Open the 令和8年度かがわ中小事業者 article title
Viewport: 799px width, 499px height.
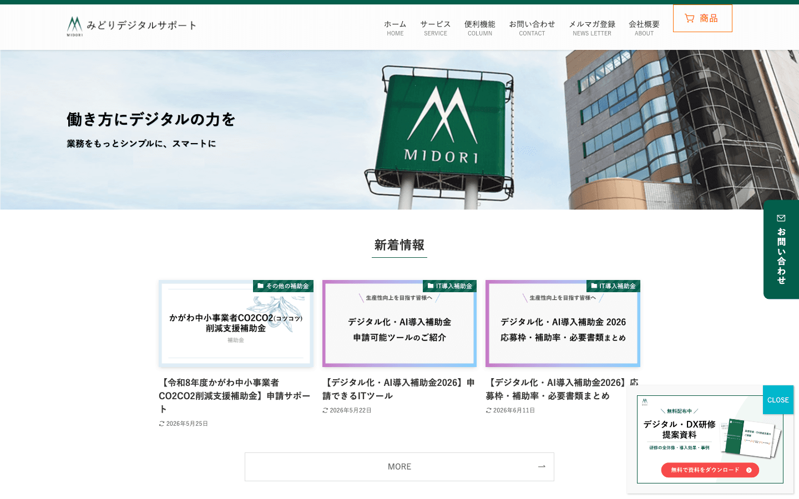(235, 396)
